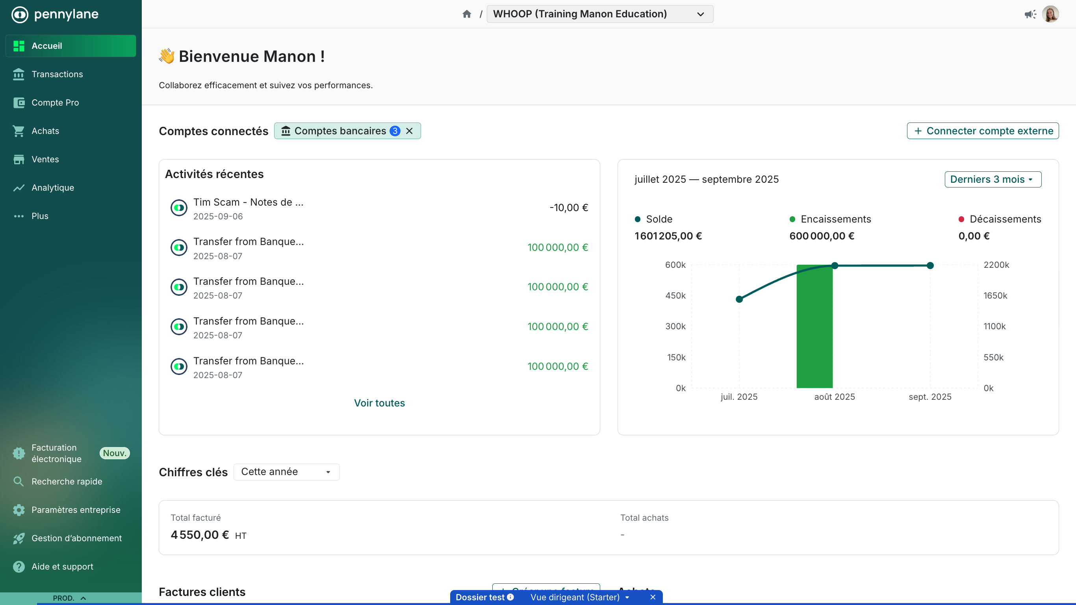Click Connecter compte externe button
The image size is (1076, 605).
(982, 131)
